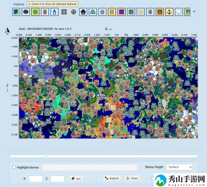Toggle the mossy cobblestone Jungle Temple icon
The height and width of the screenshot is (187, 207).
[x=131, y=12]
